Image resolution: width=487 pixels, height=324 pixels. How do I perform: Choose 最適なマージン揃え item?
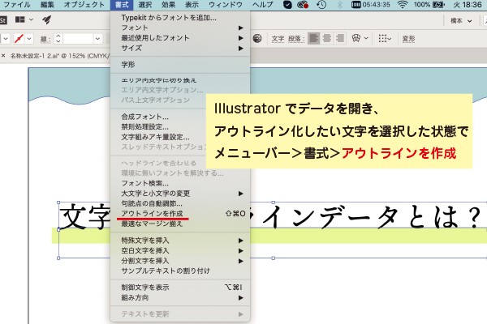click(180, 224)
